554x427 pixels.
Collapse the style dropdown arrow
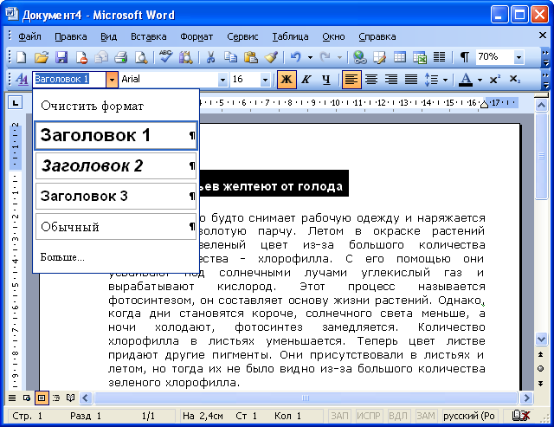pyautogui.click(x=112, y=80)
